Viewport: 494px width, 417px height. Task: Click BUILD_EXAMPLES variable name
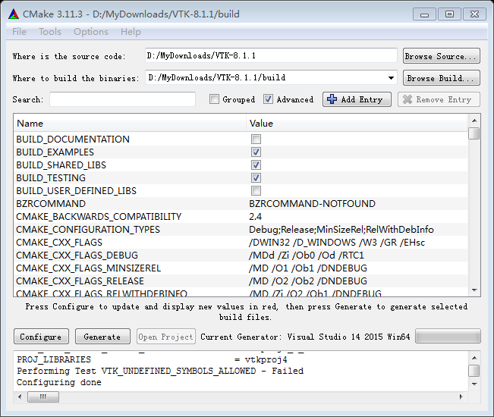55,152
